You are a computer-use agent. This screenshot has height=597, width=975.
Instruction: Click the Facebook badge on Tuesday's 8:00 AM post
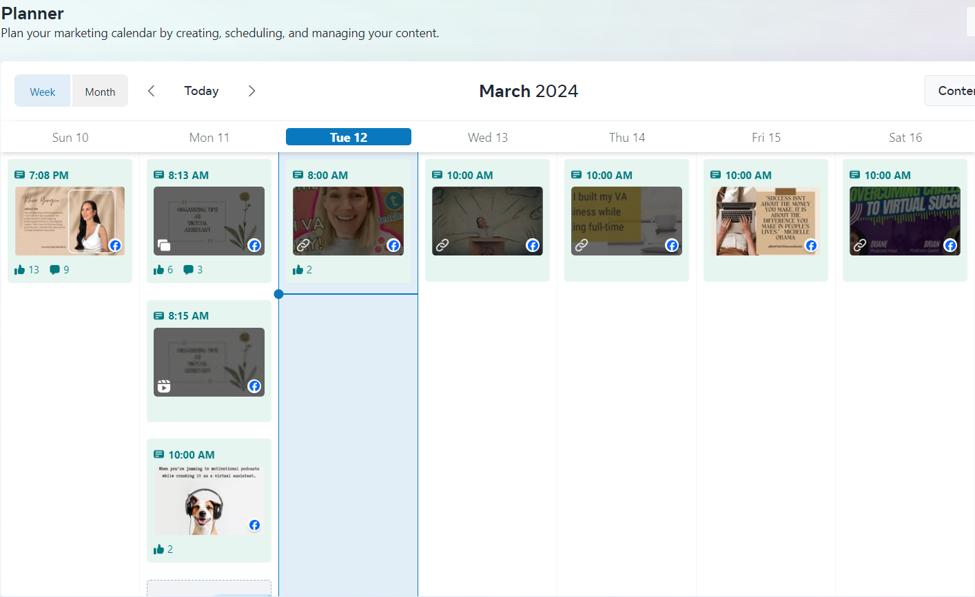[393, 246]
